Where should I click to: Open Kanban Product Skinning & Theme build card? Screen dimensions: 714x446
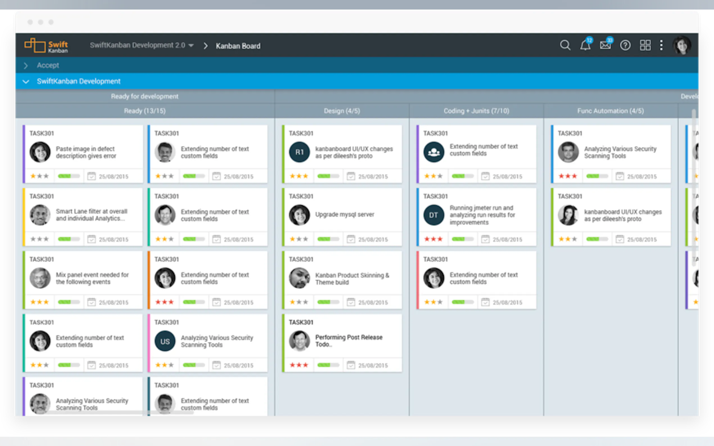pos(352,279)
